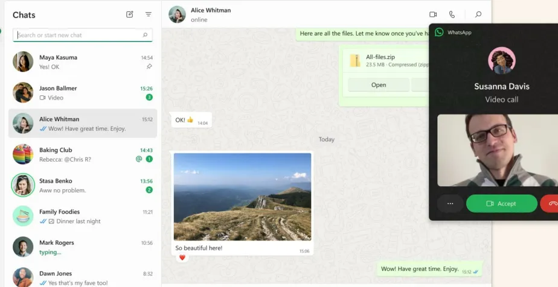Start voice call from chat header
Image resolution: width=558 pixels, height=287 pixels.
pos(452,14)
